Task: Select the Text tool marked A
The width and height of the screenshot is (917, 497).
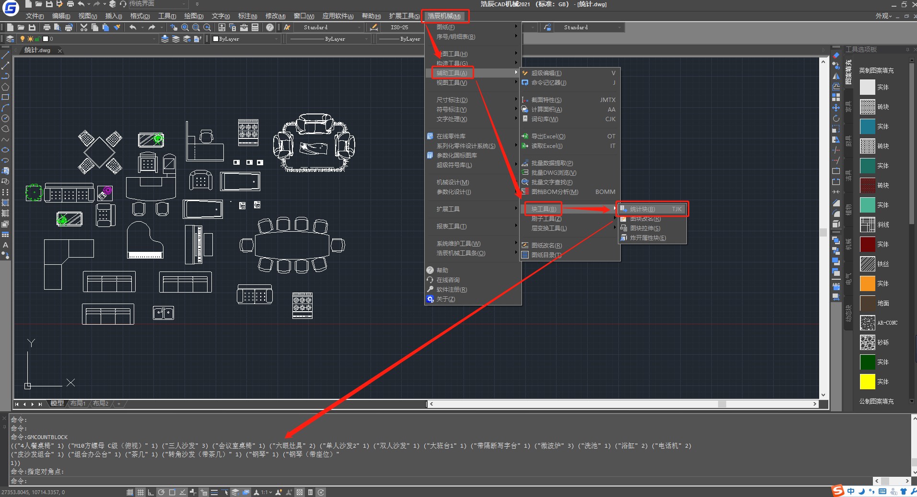Action: coord(5,245)
